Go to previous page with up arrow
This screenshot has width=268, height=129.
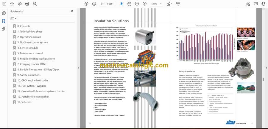pyautogui.click(x=86, y=4)
